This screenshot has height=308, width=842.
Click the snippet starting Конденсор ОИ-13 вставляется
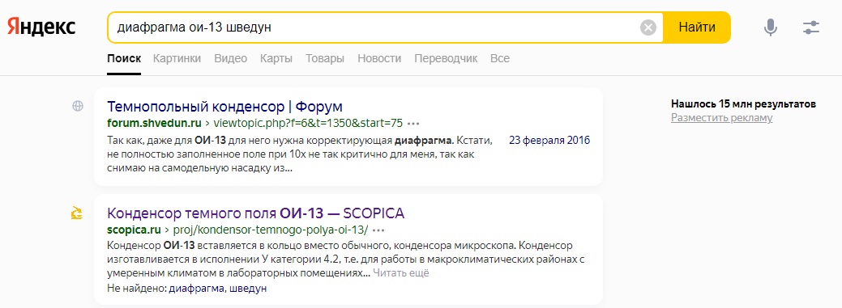tap(345, 259)
